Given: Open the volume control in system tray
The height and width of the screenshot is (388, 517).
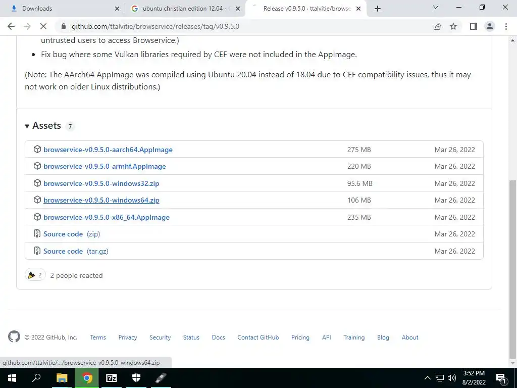Looking at the screenshot, I should pyautogui.click(x=452, y=378).
